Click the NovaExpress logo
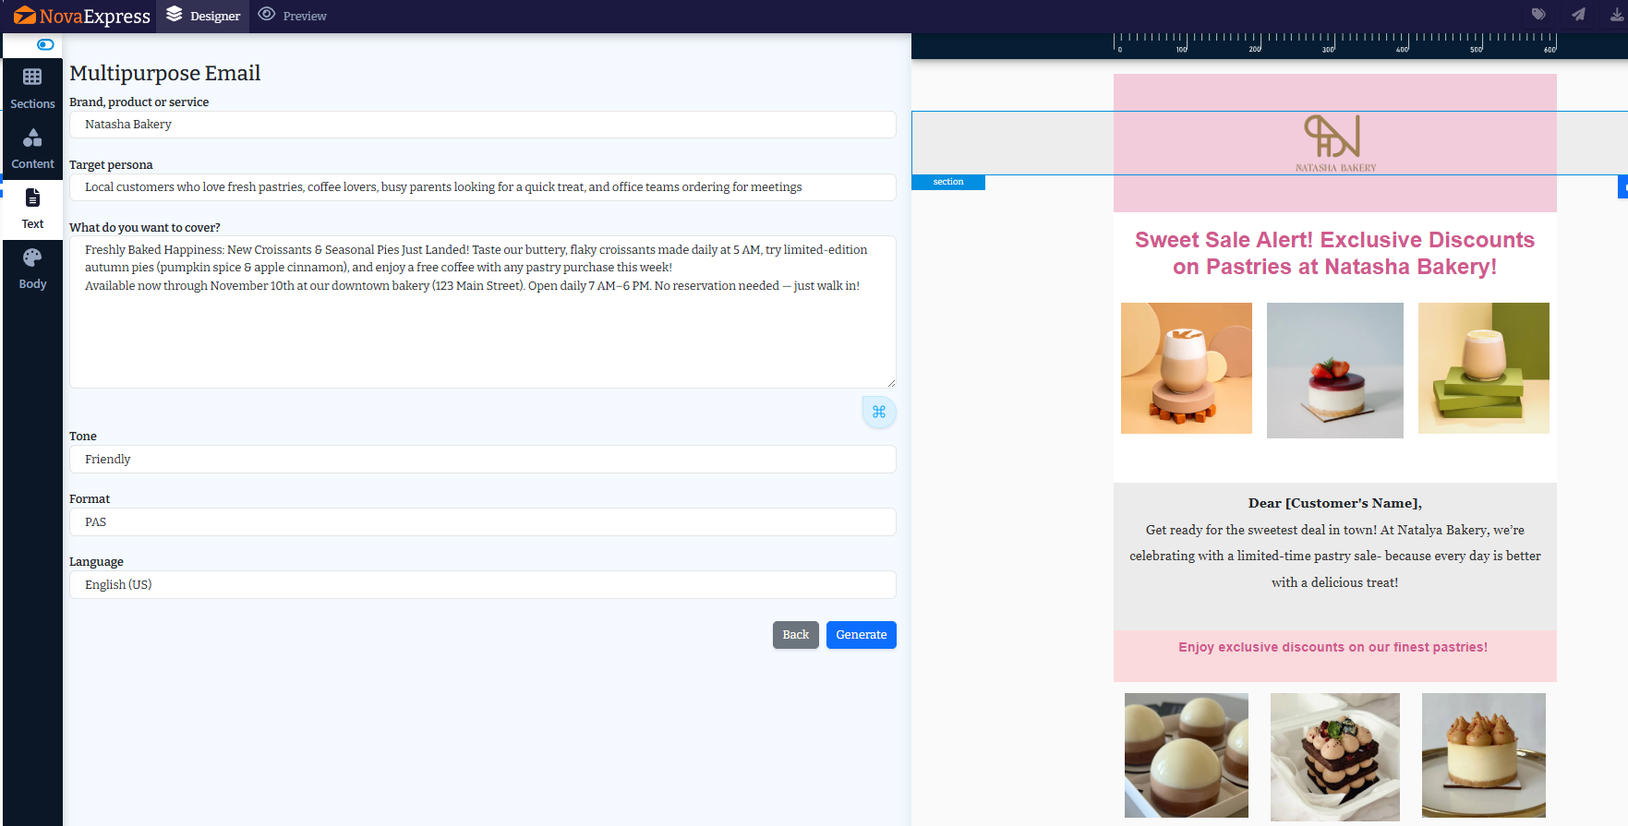Image resolution: width=1628 pixels, height=826 pixels. (x=81, y=16)
